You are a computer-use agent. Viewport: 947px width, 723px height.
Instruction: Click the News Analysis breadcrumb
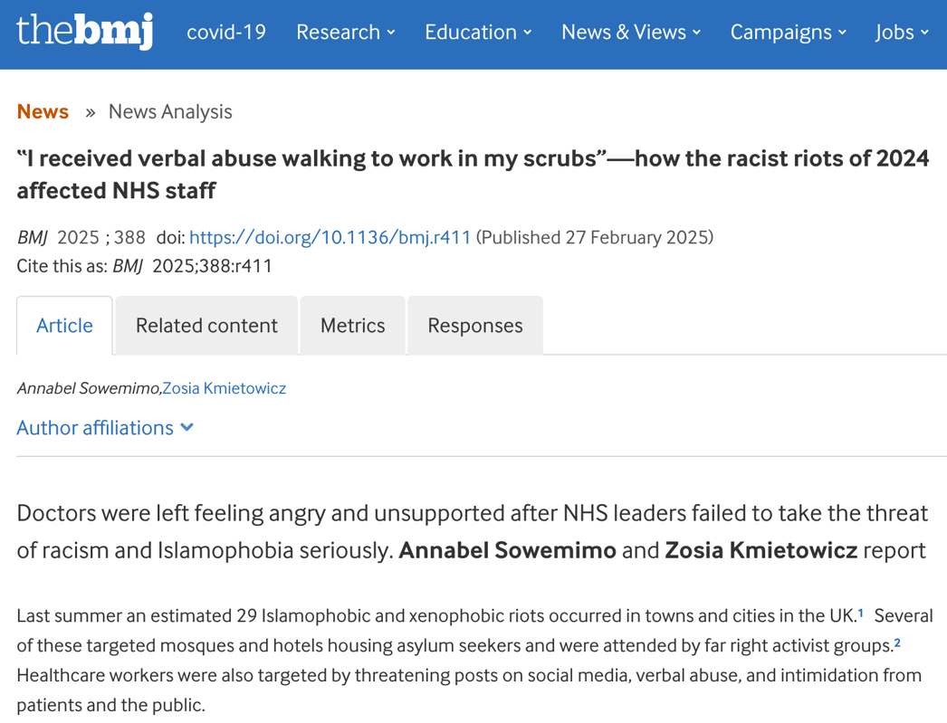click(x=170, y=111)
